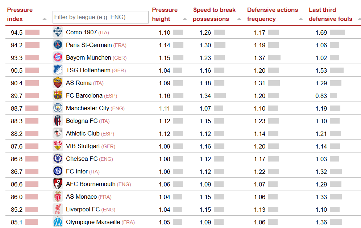Viewport: 361px width, 228px height.
Task: Sort by Last third defensive fouls arrow
Action: coord(359,19)
